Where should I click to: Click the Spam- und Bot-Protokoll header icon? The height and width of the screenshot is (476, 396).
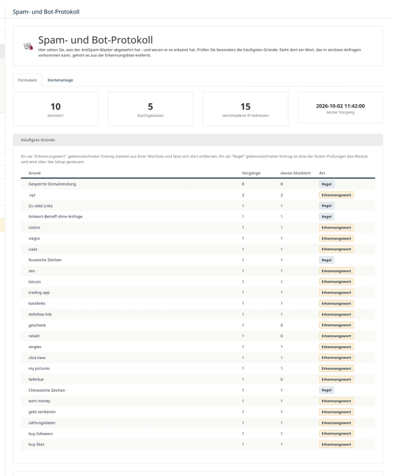pos(29,46)
